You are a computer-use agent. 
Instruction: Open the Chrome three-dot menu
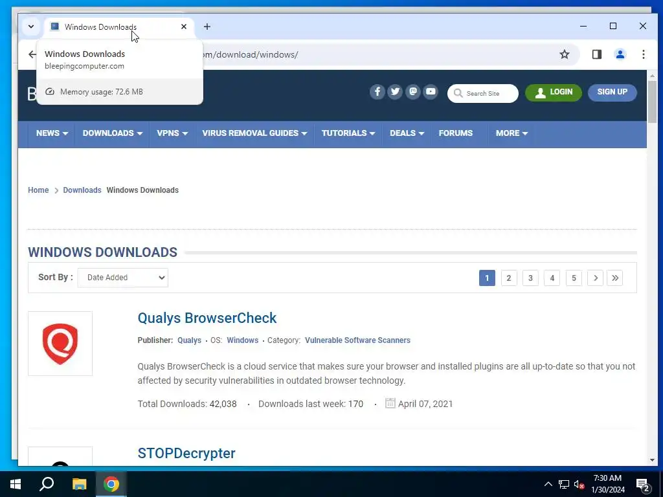click(644, 54)
